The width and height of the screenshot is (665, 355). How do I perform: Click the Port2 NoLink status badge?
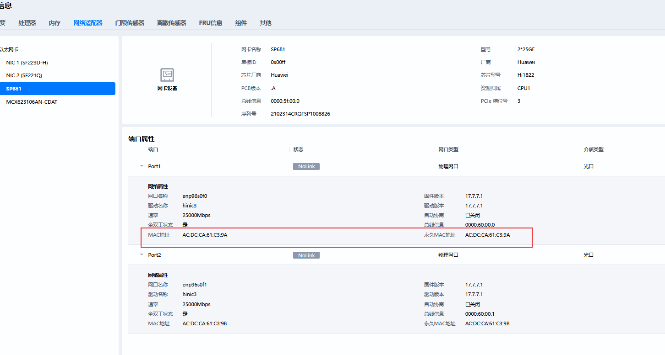[306, 255]
